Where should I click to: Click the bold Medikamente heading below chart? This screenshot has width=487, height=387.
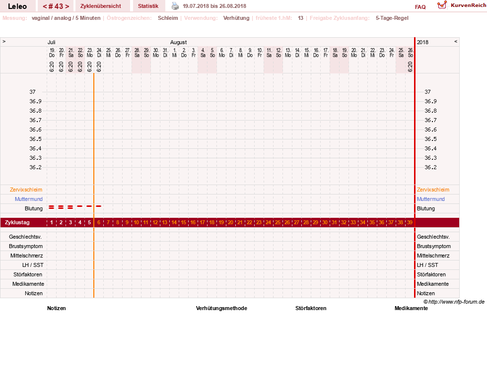pyautogui.click(x=411, y=308)
